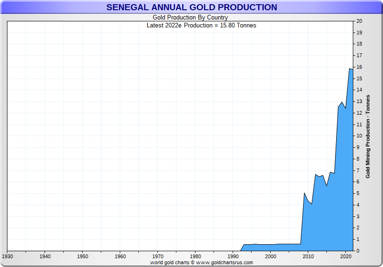
Task: Click the 0 value on the y-axis
Action: coord(358,251)
